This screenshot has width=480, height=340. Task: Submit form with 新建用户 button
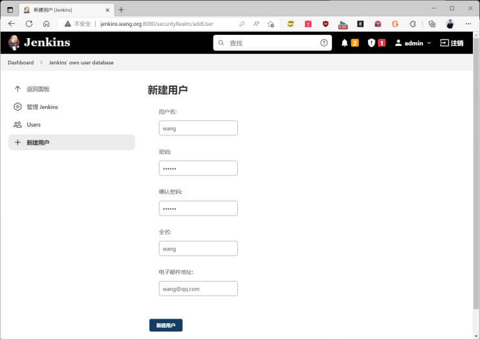(x=166, y=325)
